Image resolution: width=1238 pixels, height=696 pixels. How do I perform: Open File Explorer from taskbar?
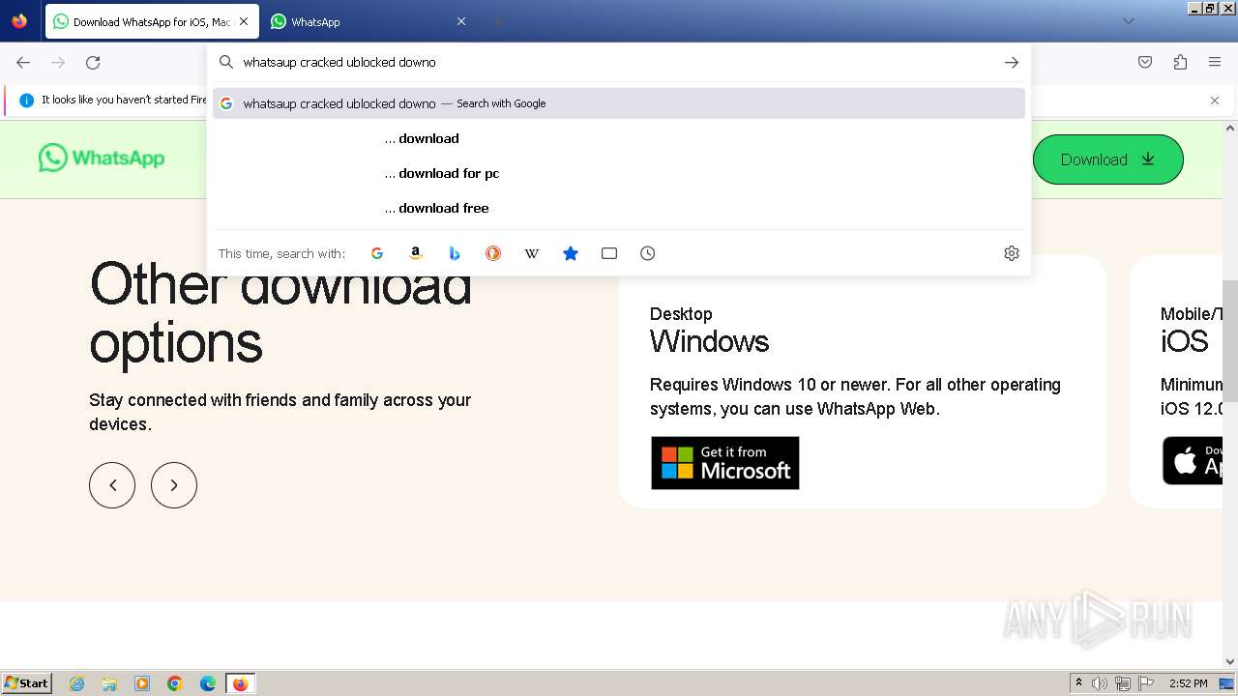109,683
